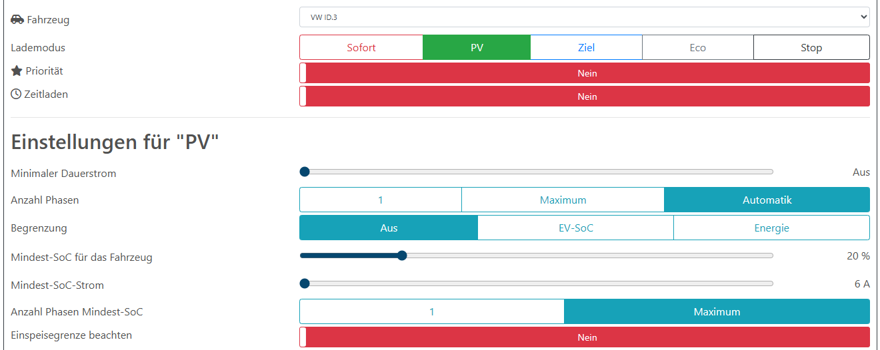This screenshot has width=880, height=350.
Task: Set Anzahl Phasen to 1
Action: (x=381, y=200)
